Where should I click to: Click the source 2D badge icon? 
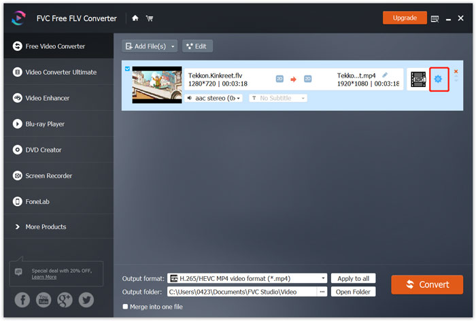coord(279,79)
